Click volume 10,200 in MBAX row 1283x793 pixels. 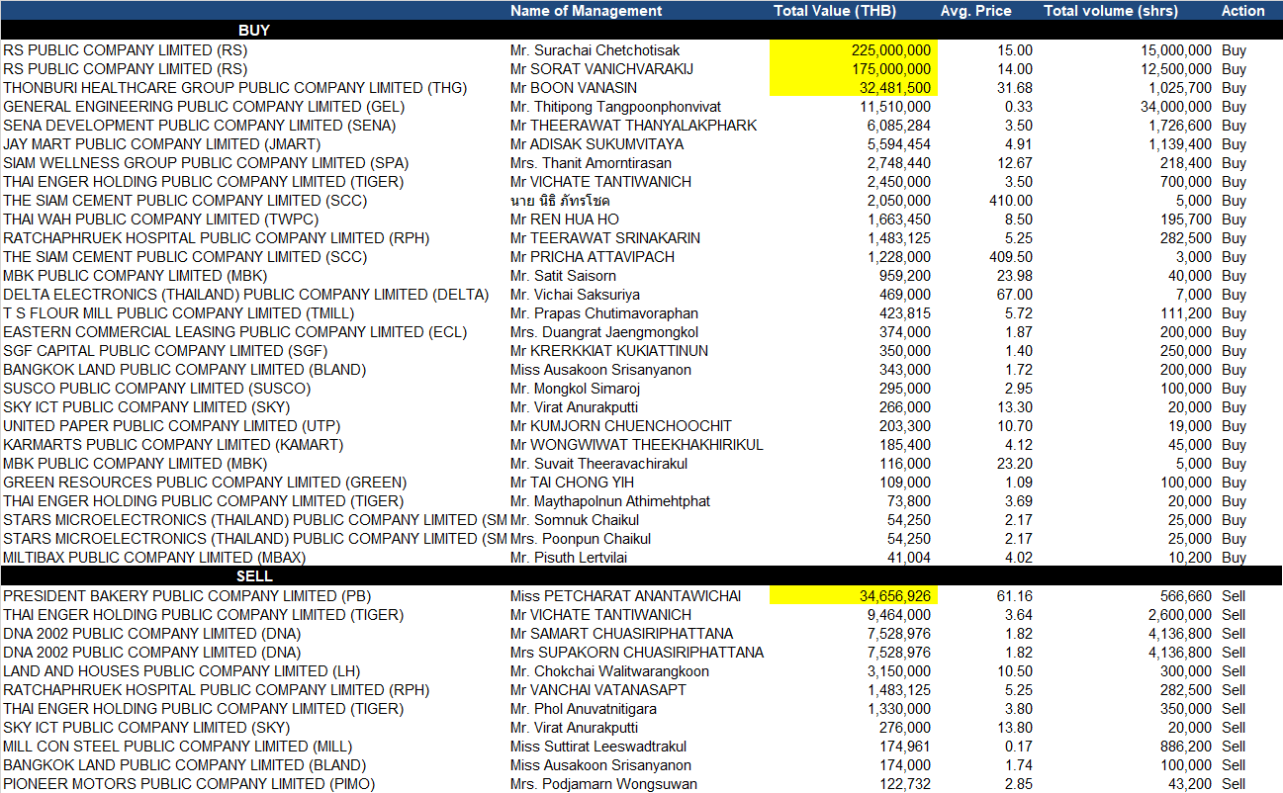point(1188,558)
